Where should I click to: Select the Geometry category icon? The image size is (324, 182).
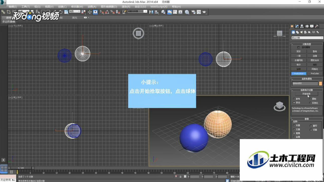point(293,32)
